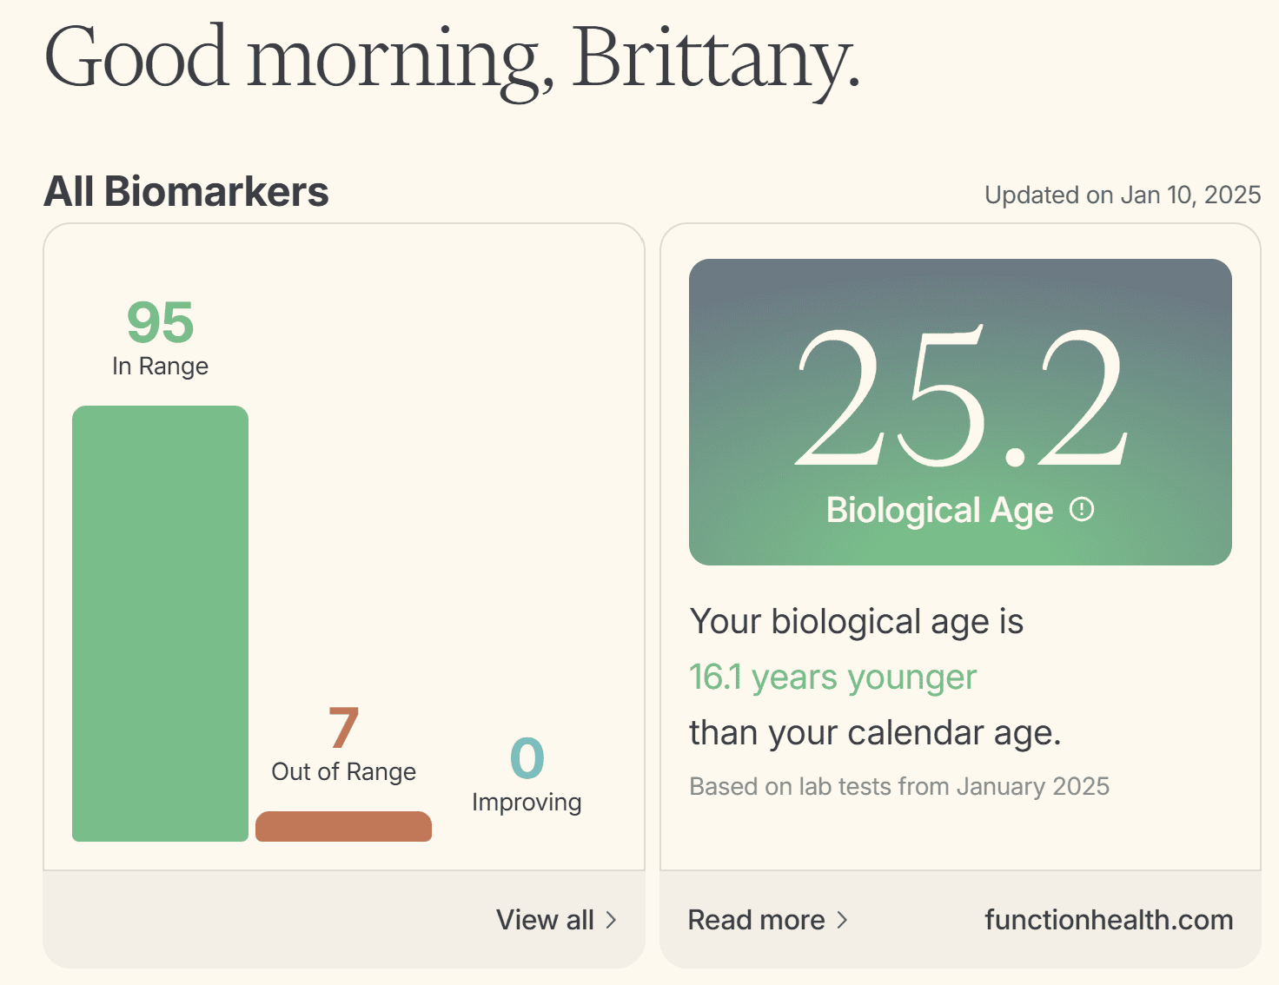The image size is (1279, 985).
Task: Click "Based on lab tests from January 2025"
Action: [x=898, y=786]
